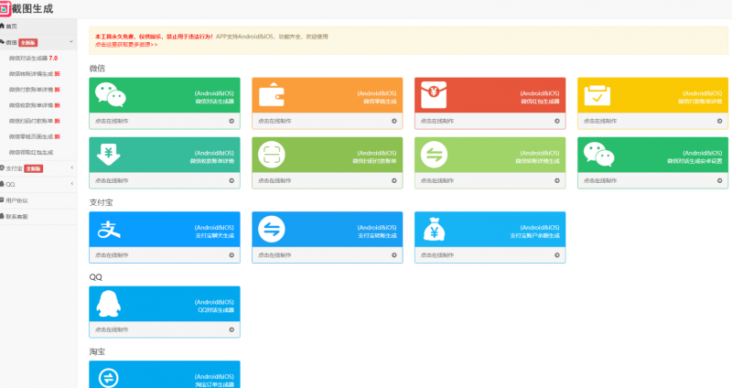Click the money bag icon on 支付宝账户余额 card

pyautogui.click(x=434, y=230)
